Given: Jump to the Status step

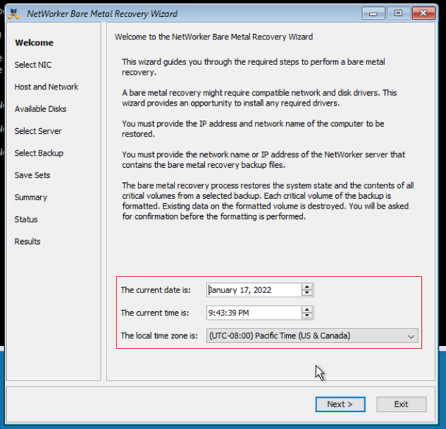Looking at the screenshot, I should click(26, 219).
